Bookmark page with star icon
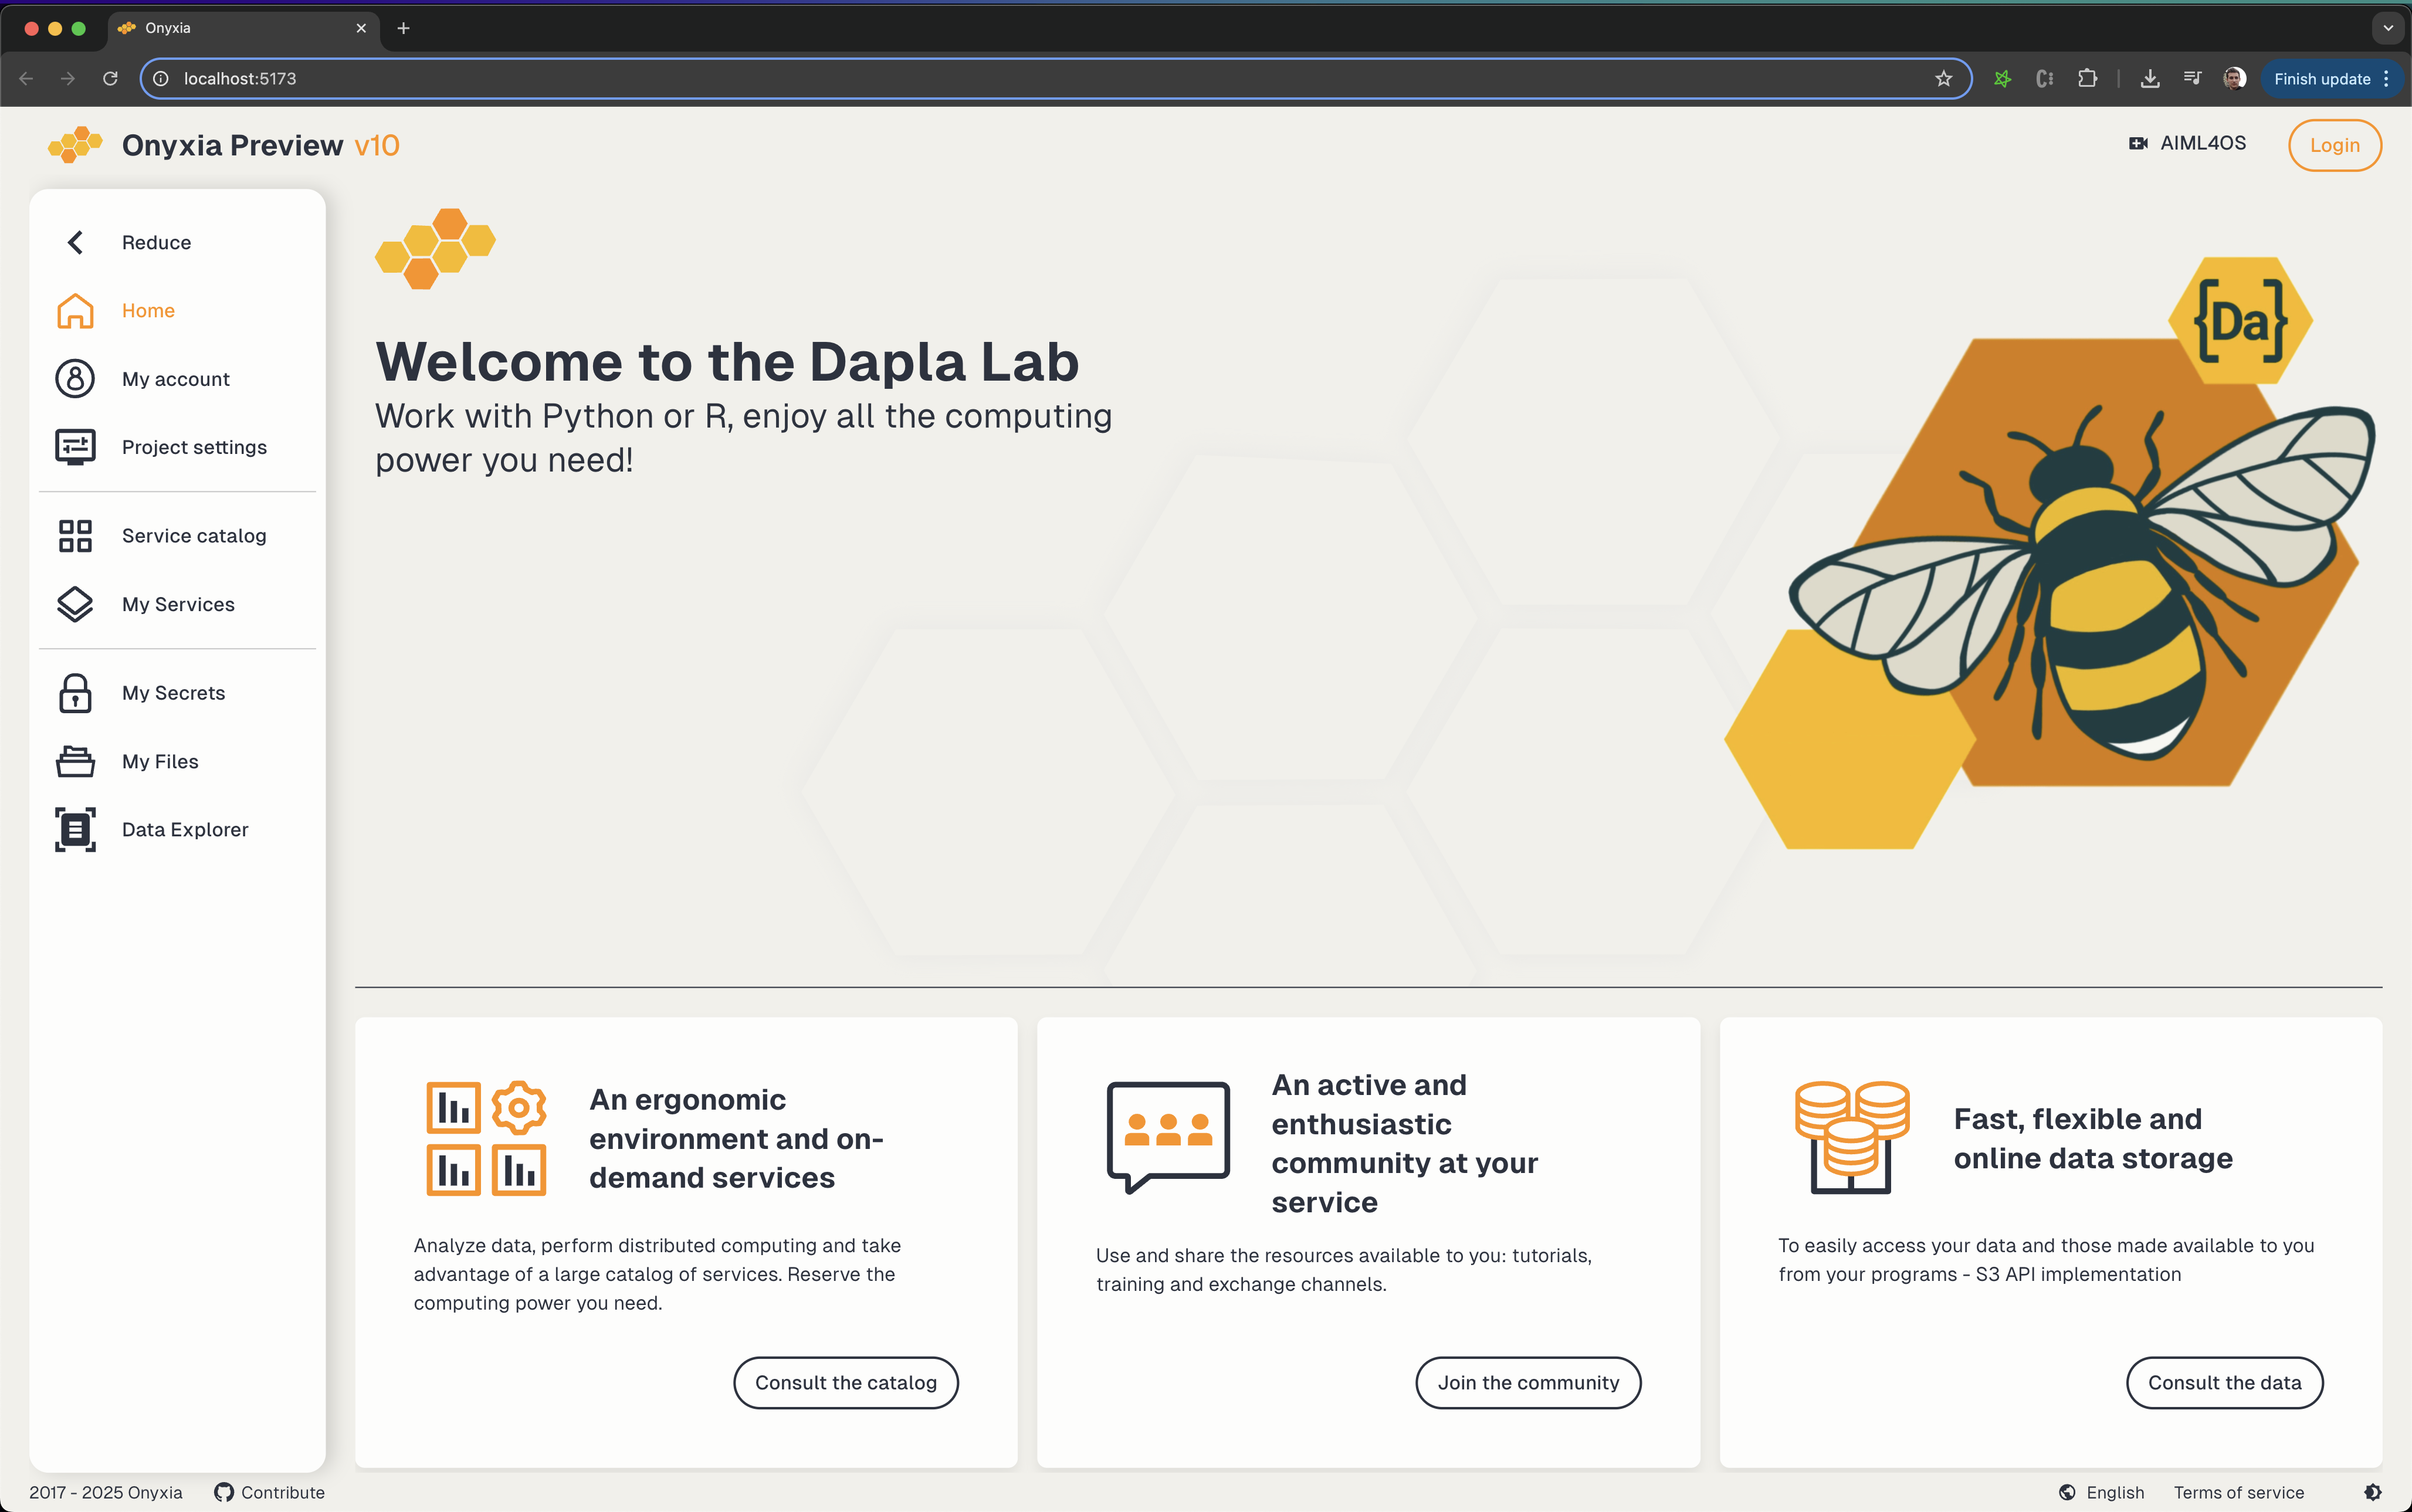Viewport: 2412px width, 1512px height. coord(1943,78)
